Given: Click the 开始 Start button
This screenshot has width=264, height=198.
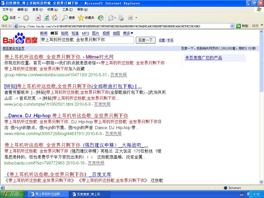Looking at the screenshot, I should click(12, 194).
